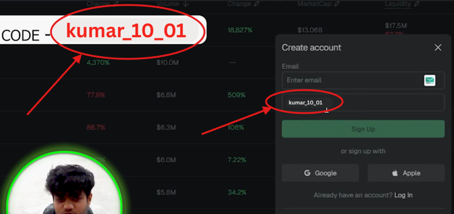
Task: Click the 106% change value
Action: (236, 127)
